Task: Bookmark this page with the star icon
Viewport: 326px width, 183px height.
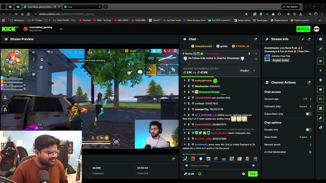Action: coord(246,14)
